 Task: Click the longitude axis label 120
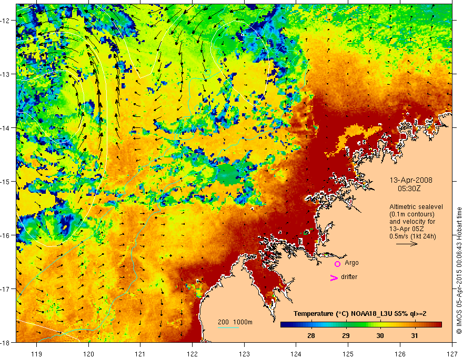point(88,354)
